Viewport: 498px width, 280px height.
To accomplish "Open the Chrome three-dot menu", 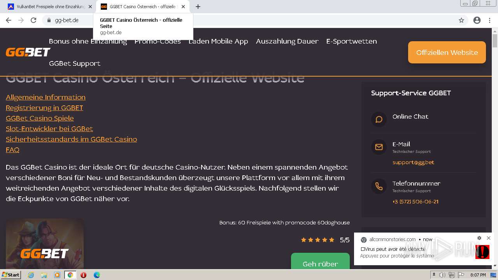I will click(489, 20).
